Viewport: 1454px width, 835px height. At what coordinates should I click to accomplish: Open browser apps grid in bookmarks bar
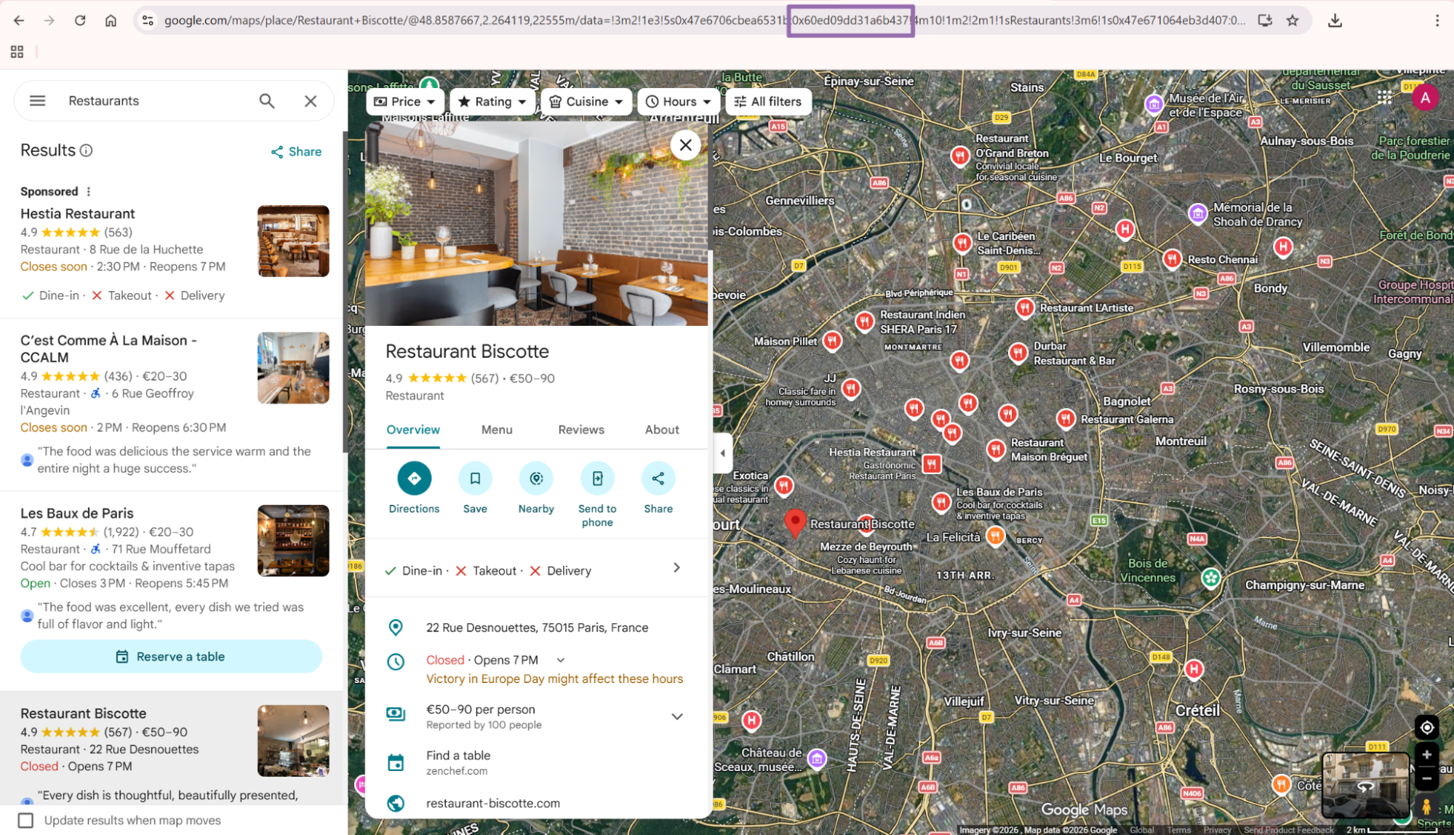pos(17,52)
